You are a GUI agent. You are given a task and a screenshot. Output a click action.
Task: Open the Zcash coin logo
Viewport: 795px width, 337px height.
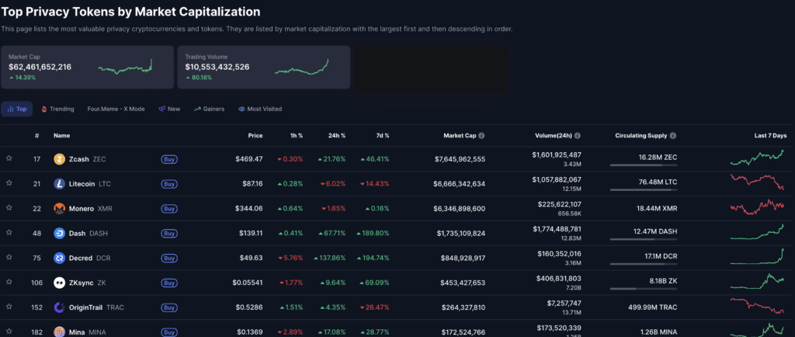pos(59,159)
